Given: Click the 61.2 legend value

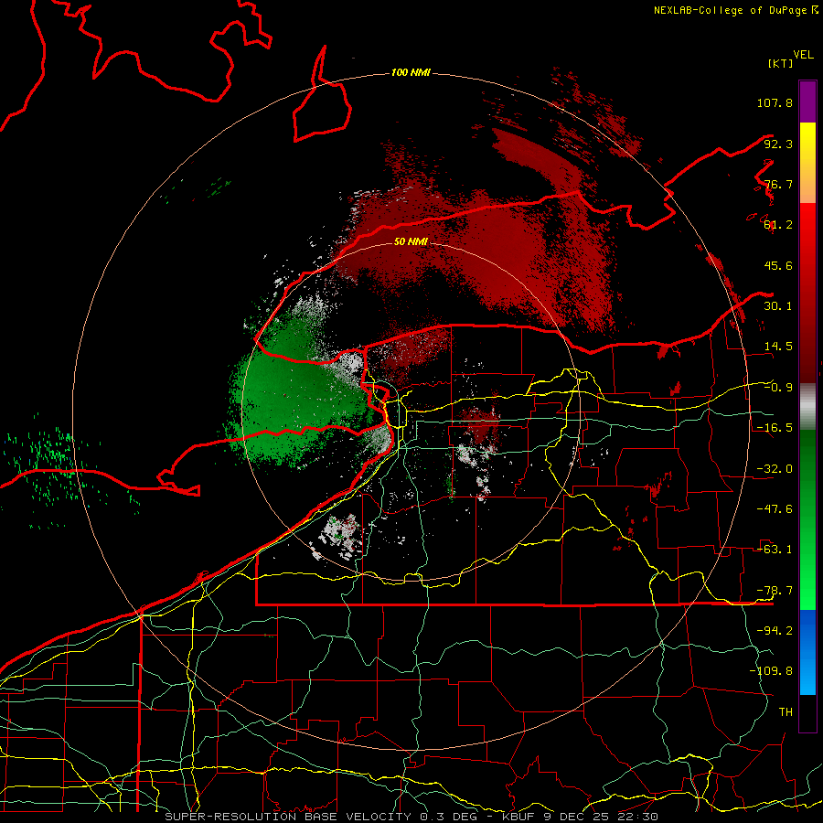Looking at the screenshot, I should [x=778, y=225].
